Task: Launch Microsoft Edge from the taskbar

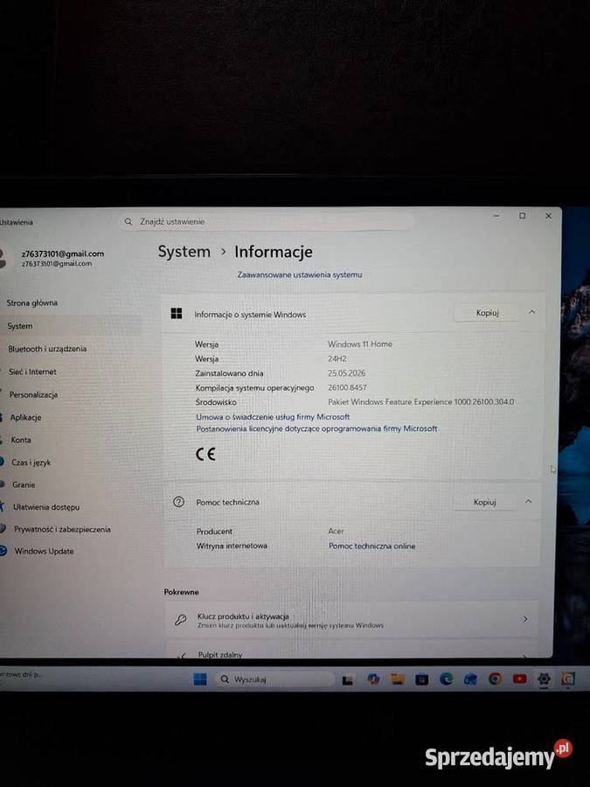Action: [446, 679]
